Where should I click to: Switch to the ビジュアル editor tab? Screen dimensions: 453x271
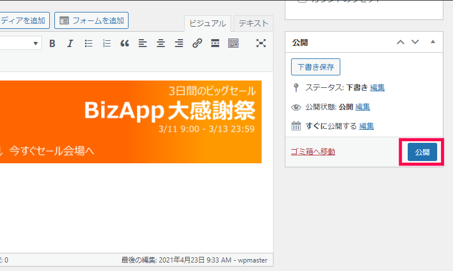click(207, 23)
